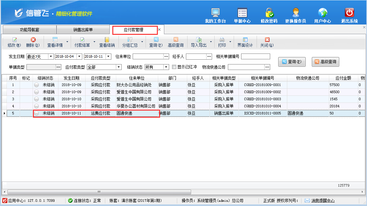367x206 pixels.
Task: Click the 界面设计 toolbar icon
Action: point(245,40)
